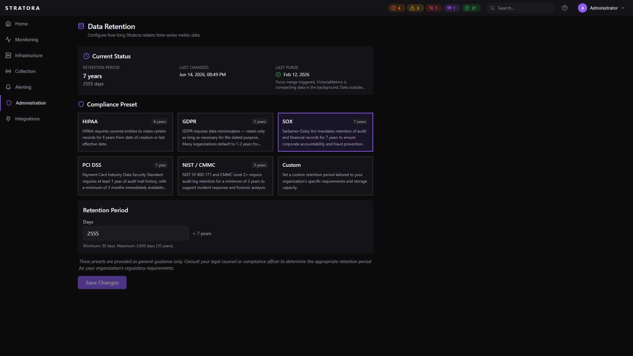Click the Integrations plug icon

8,119
